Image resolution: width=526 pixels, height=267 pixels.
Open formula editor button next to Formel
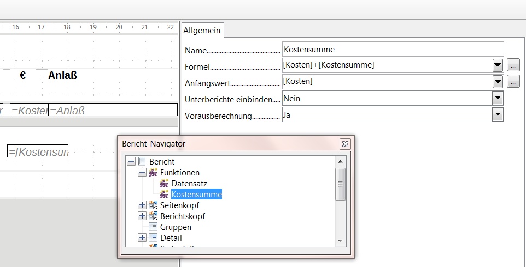pyautogui.click(x=513, y=65)
